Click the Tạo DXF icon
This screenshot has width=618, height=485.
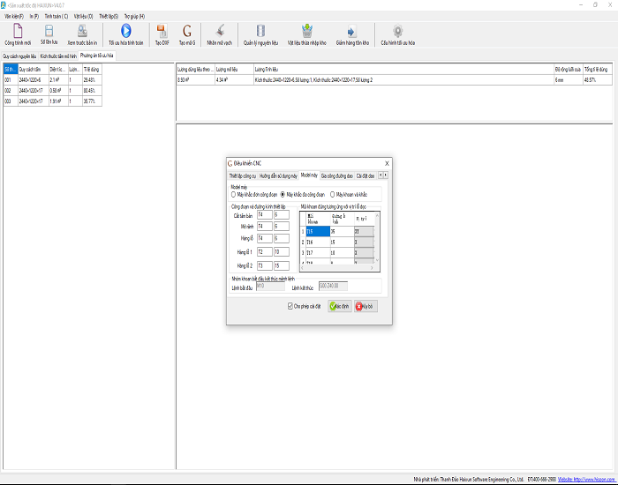162,31
